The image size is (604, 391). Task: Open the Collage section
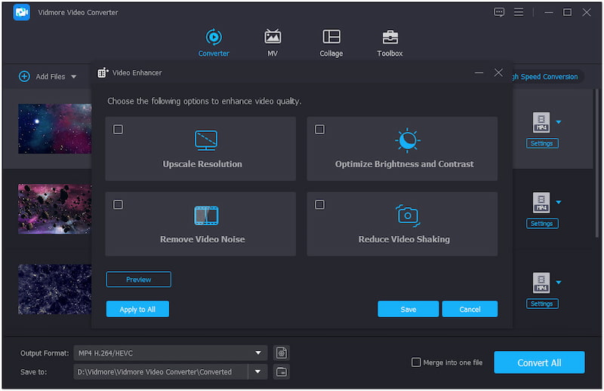(x=331, y=43)
